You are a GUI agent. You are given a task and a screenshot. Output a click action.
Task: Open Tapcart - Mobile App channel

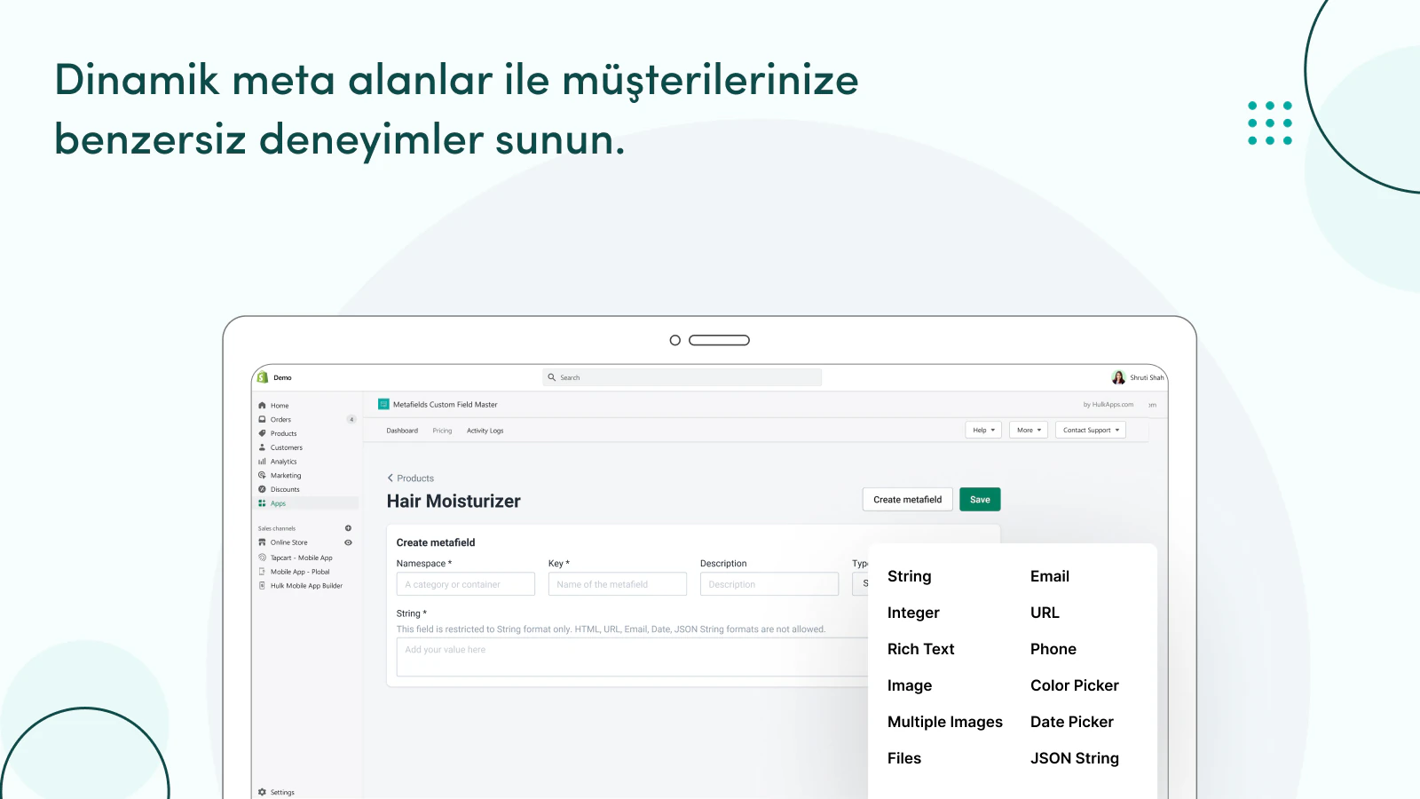click(x=301, y=558)
